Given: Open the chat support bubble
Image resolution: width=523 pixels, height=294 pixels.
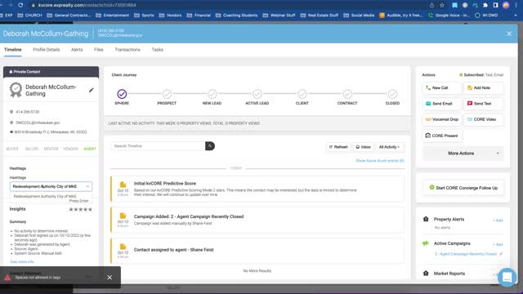Looking at the screenshot, I should point(507,277).
